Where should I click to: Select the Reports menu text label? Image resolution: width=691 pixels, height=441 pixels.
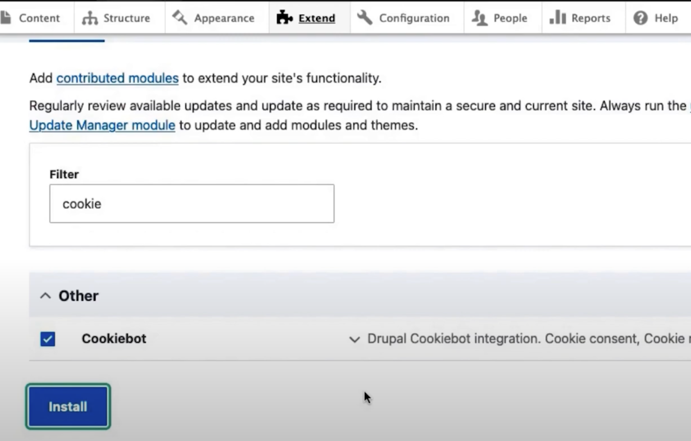(x=591, y=18)
